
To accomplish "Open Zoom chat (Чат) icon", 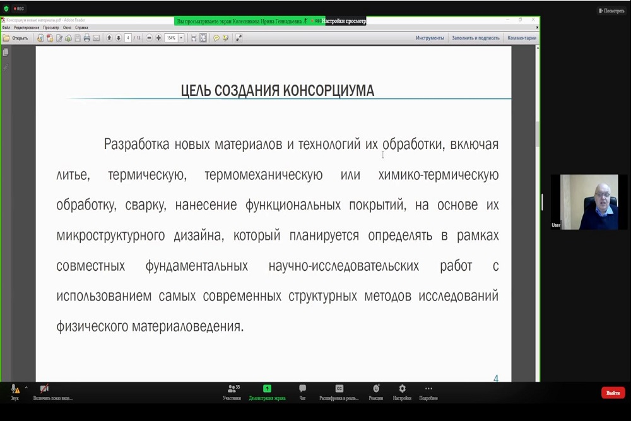I will [302, 391].
